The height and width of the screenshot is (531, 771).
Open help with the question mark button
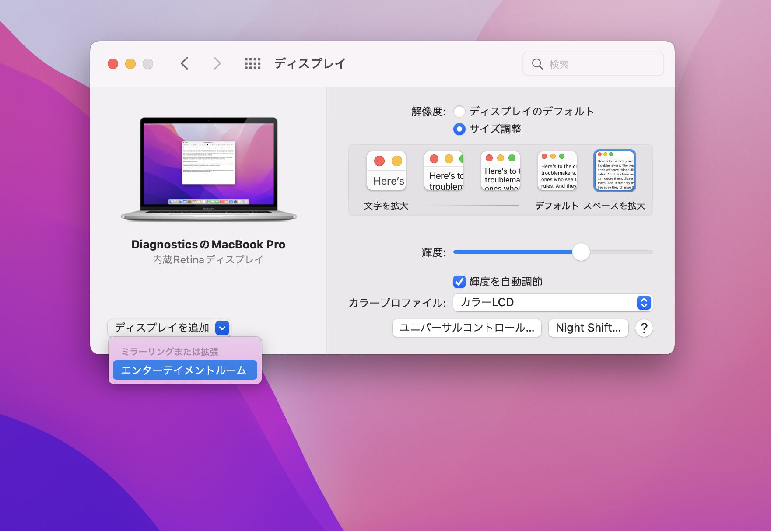tap(644, 328)
